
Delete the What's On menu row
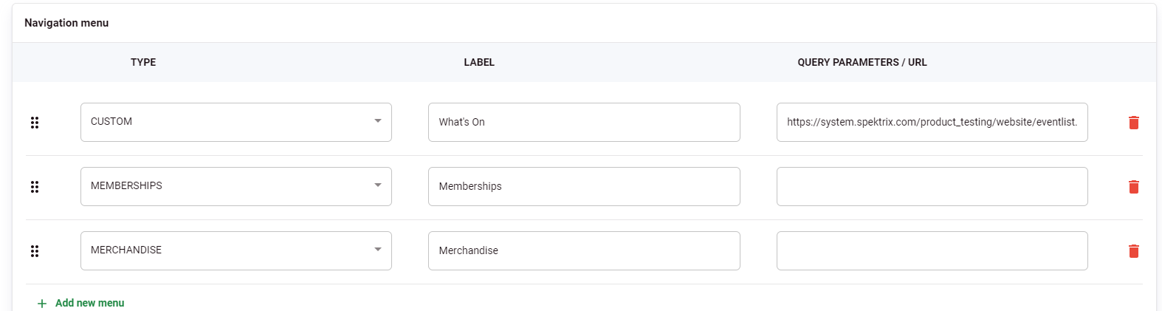tap(1133, 123)
